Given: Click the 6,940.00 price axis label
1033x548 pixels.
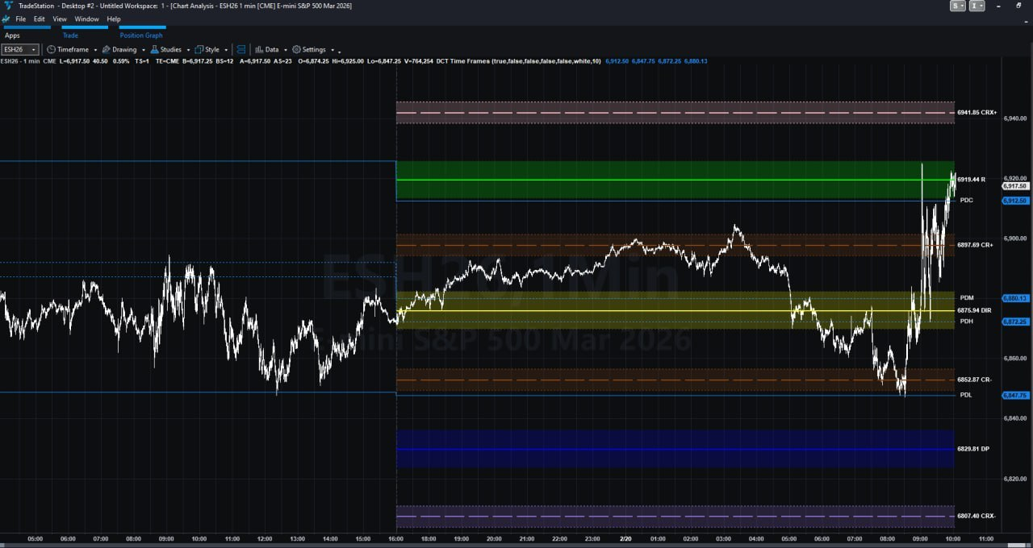Looking at the screenshot, I should pyautogui.click(x=1014, y=118).
